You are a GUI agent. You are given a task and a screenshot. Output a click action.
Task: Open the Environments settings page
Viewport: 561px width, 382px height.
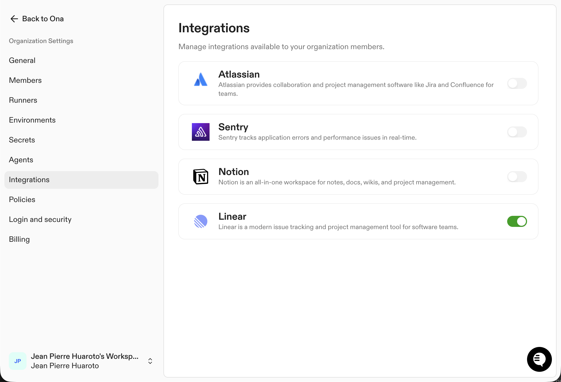click(32, 120)
